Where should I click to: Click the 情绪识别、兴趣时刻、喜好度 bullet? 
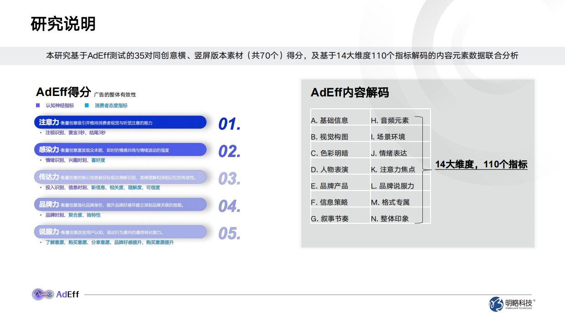click(75, 160)
